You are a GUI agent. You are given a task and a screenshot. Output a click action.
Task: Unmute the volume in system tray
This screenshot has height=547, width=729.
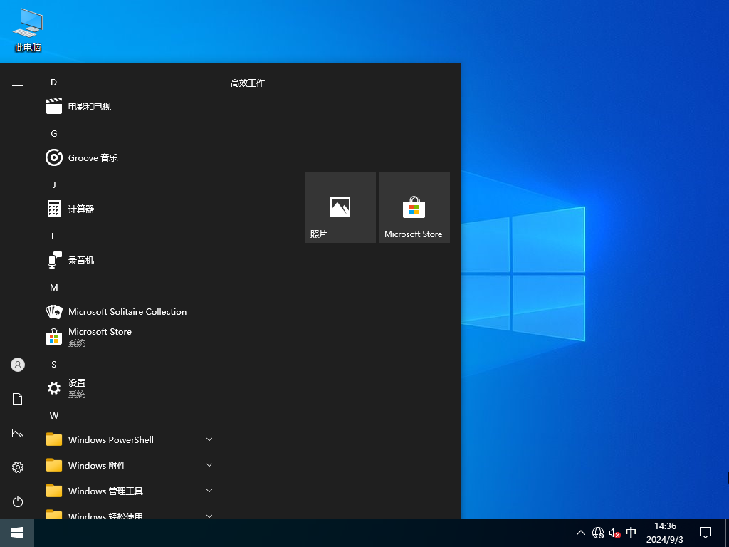pyautogui.click(x=614, y=532)
